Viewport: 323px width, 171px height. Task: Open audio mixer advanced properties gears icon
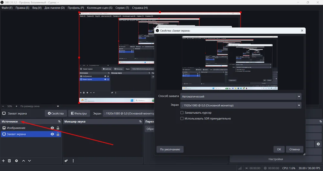pyautogui.click(x=66, y=161)
